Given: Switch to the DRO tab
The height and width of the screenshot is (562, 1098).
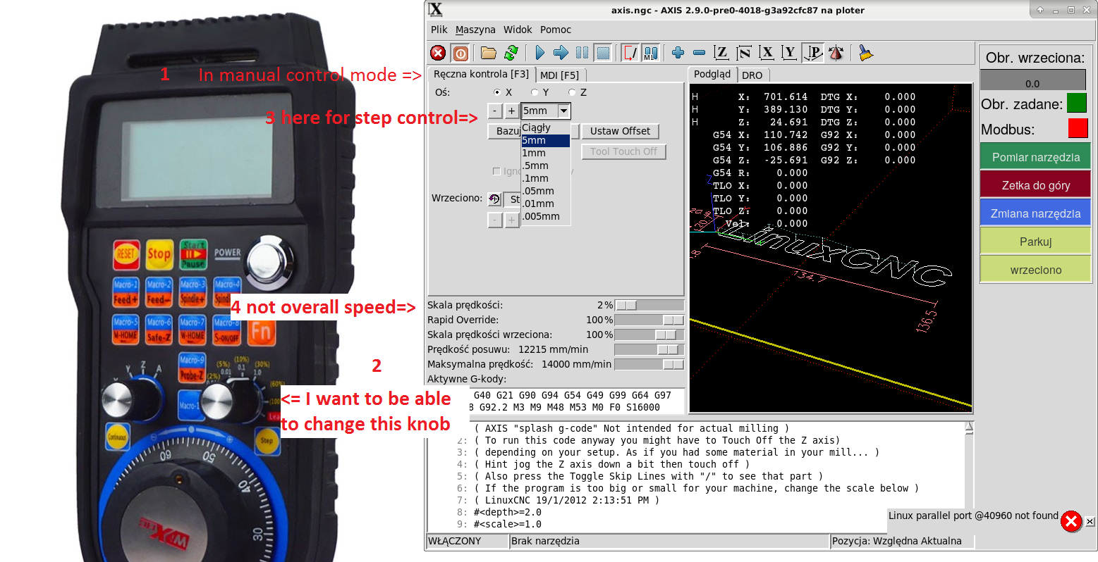Looking at the screenshot, I should pos(752,75).
